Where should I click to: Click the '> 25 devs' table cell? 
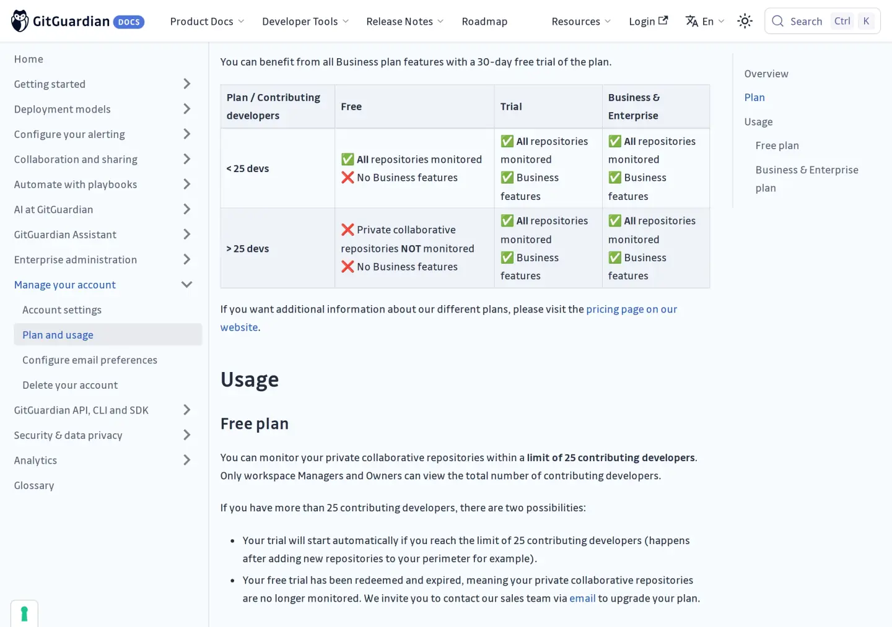click(278, 248)
